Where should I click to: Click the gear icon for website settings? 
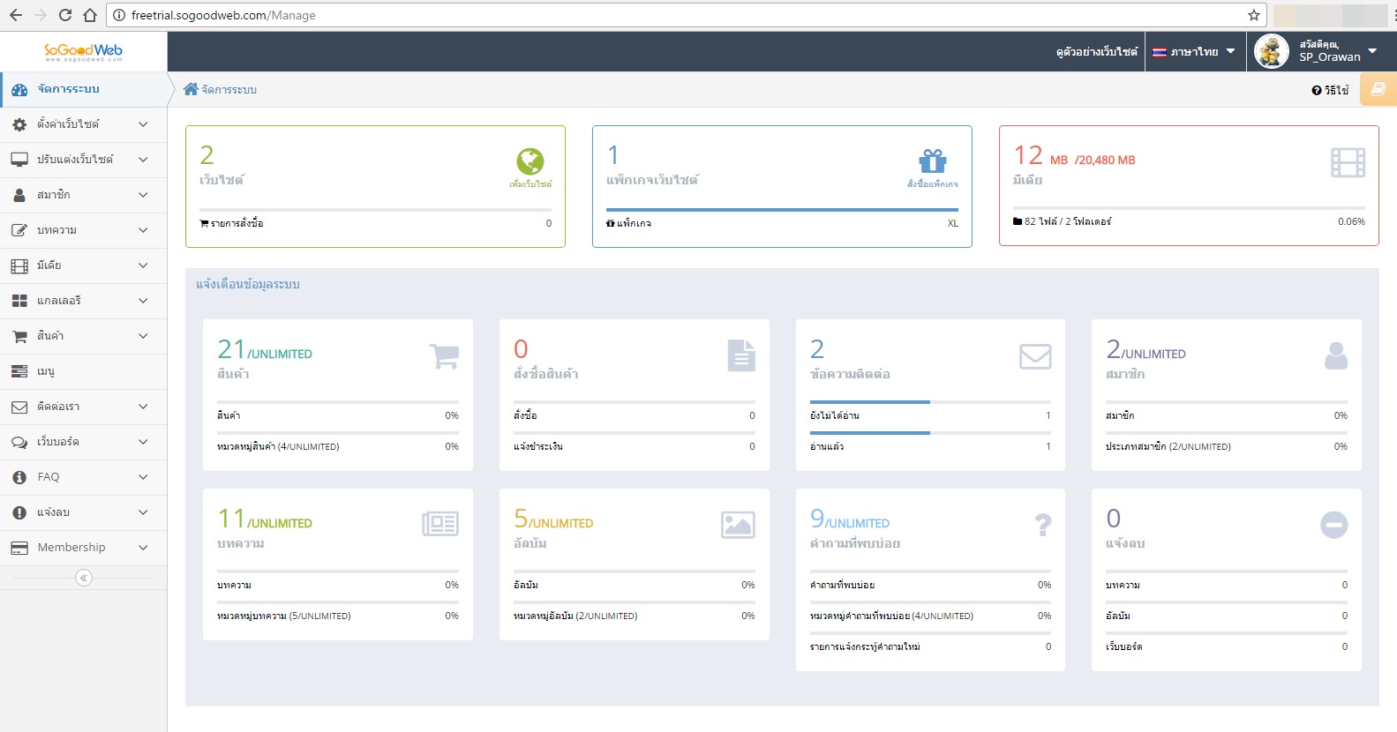[19, 124]
